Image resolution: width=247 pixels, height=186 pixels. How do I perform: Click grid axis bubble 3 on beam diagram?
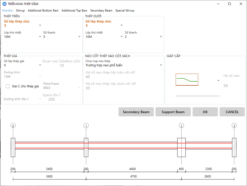click(234, 126)
